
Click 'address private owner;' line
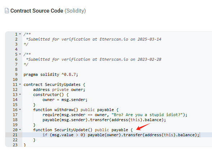(59, 90)
